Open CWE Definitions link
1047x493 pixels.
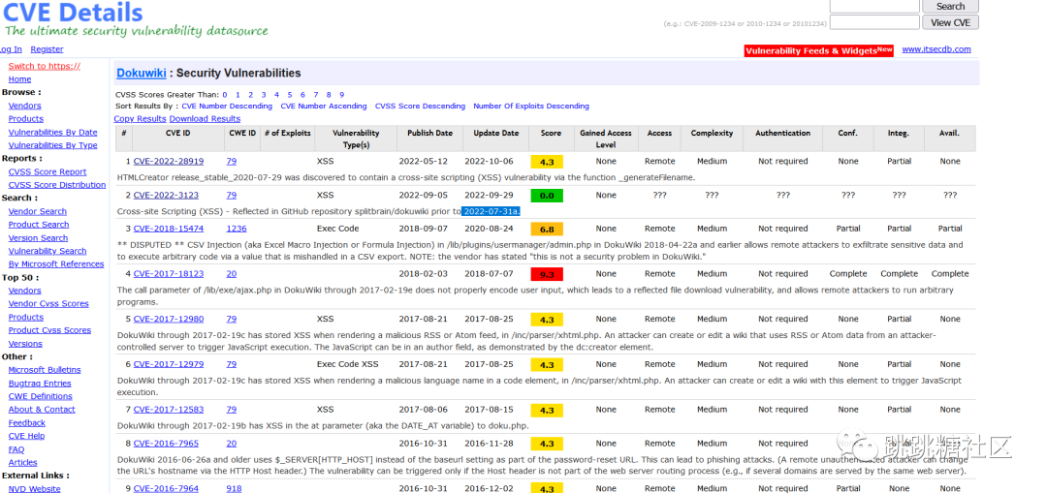click(x=40, y=396)
